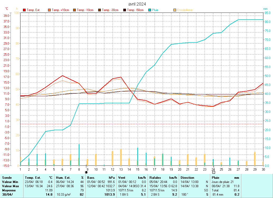Click the Sonde header in the summary table
This screenshot has height=198, width=273.
(x=7, y=178)
